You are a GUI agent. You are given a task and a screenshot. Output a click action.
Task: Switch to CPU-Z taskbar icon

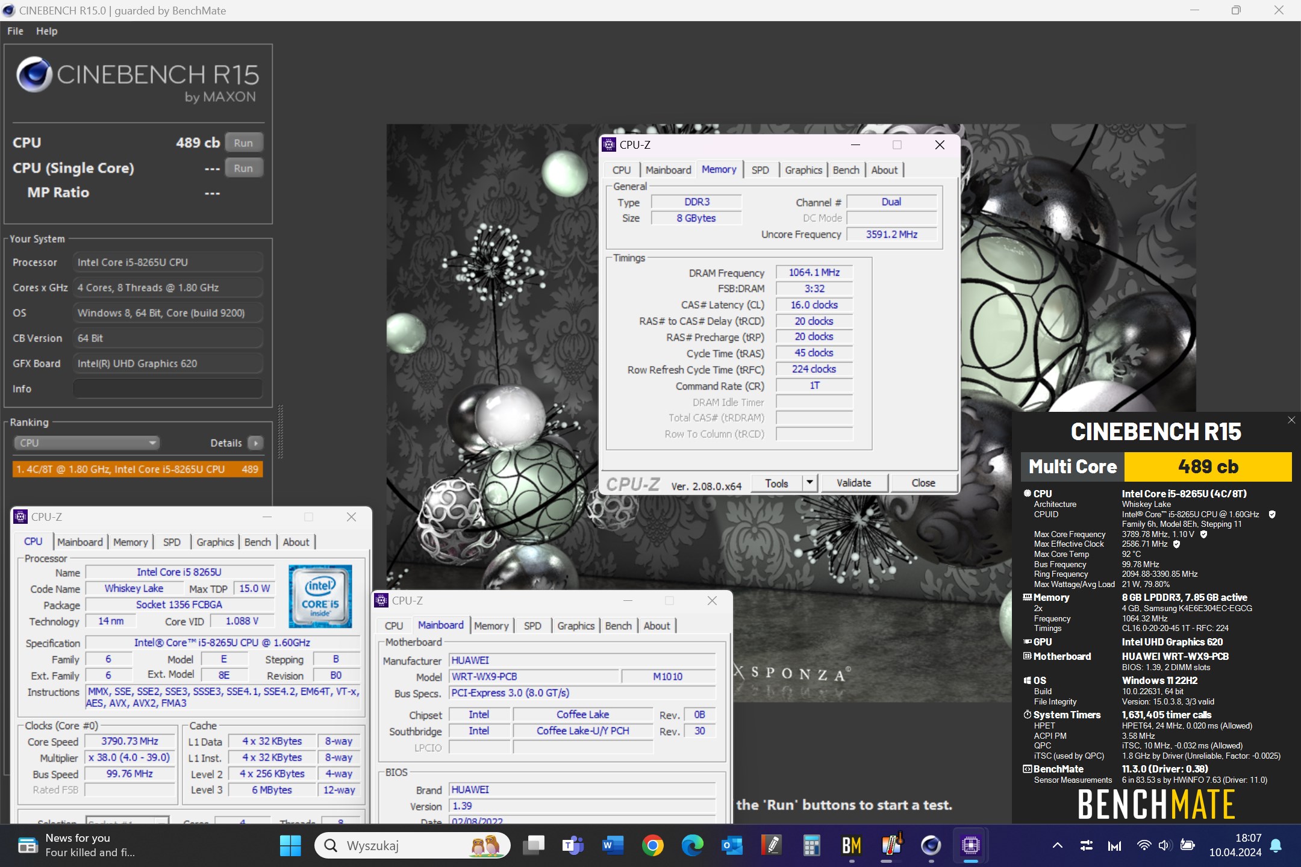[970, 846]
